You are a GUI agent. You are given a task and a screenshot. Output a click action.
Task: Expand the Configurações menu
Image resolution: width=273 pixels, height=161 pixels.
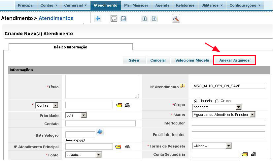245,5
